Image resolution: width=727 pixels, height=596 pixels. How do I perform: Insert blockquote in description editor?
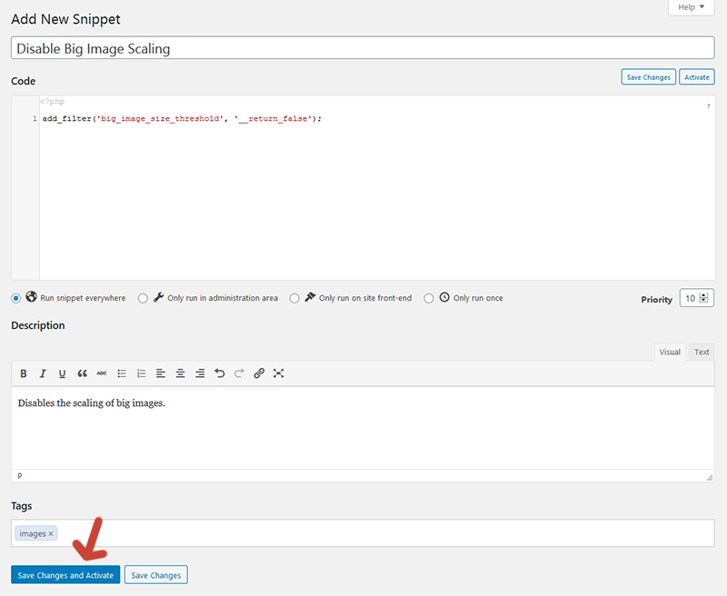pyautogui.click(x=82, y=373)
